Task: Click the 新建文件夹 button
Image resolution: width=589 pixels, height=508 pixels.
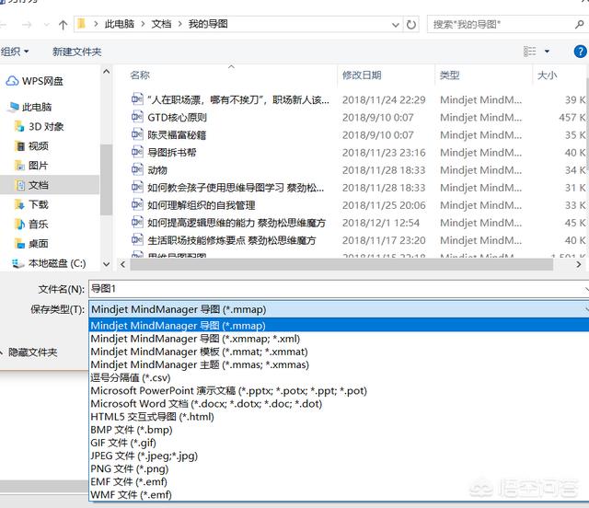Action: pyautogui.click(x=76, y=52)
